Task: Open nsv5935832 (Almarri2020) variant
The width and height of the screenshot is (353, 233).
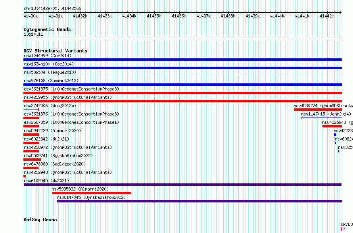Action: pyautogui.click(x=80, y=189)
